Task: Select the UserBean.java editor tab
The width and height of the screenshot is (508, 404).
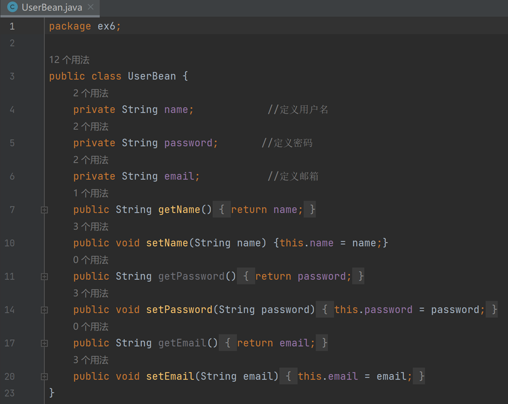Action: [x=50, y=8]
